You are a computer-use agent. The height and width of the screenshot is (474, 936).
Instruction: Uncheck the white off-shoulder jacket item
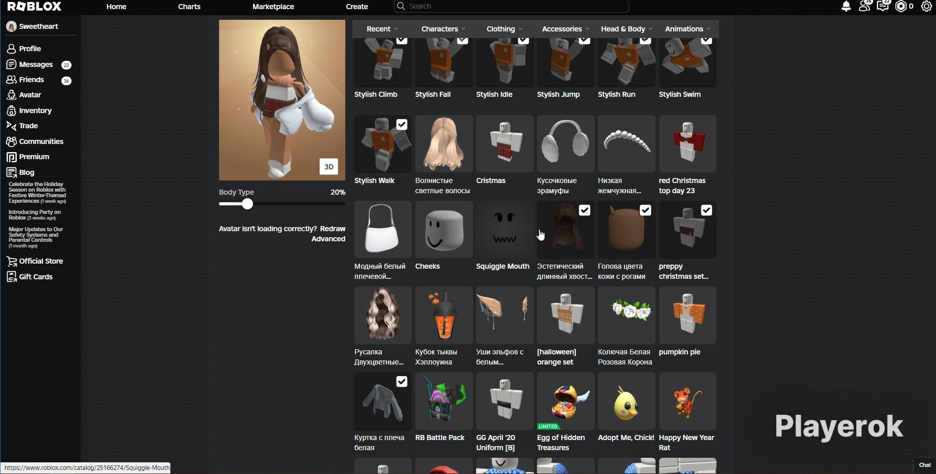(402, 382)
